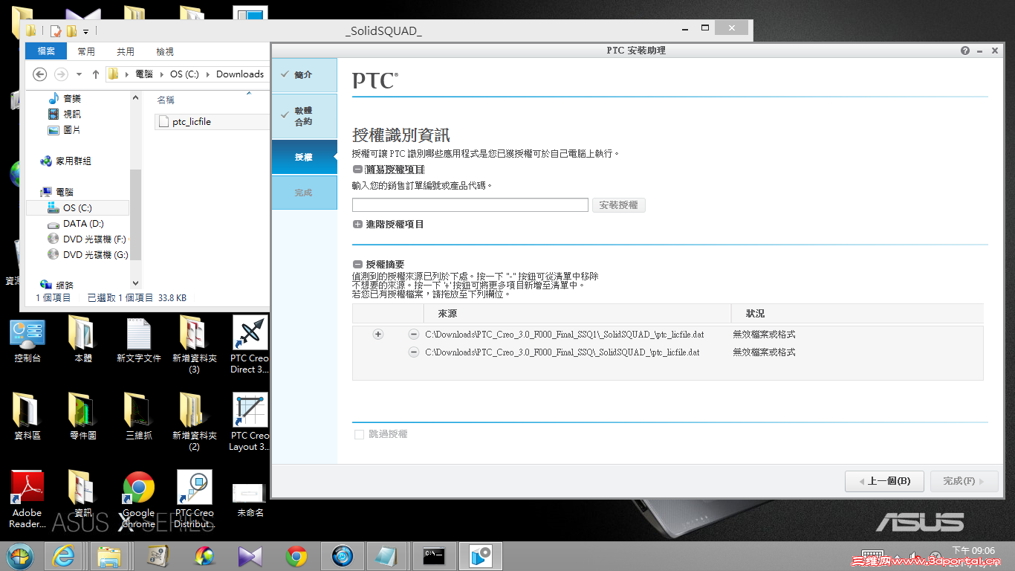Open the 常用 ribbon tab
Screen dimensions: 1015x571
pos(86,51)
